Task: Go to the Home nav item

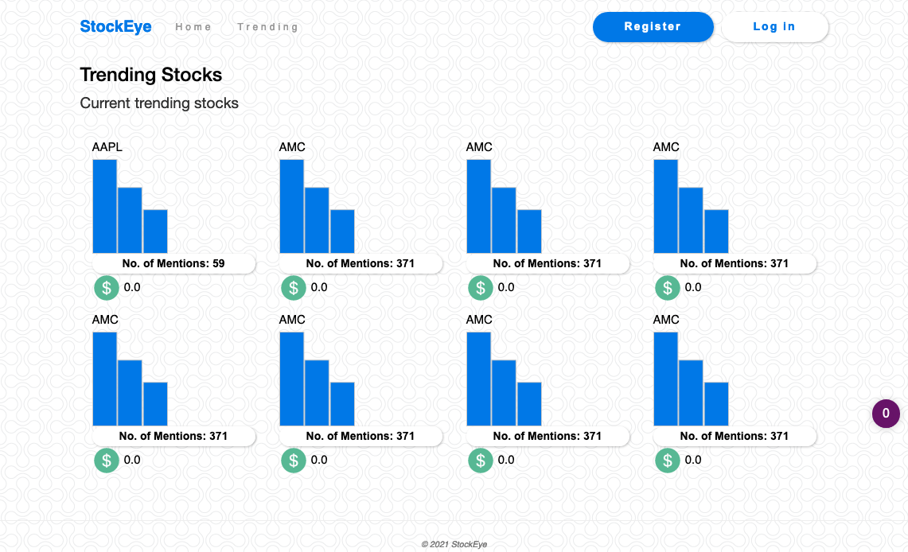Action: point(193,27)
